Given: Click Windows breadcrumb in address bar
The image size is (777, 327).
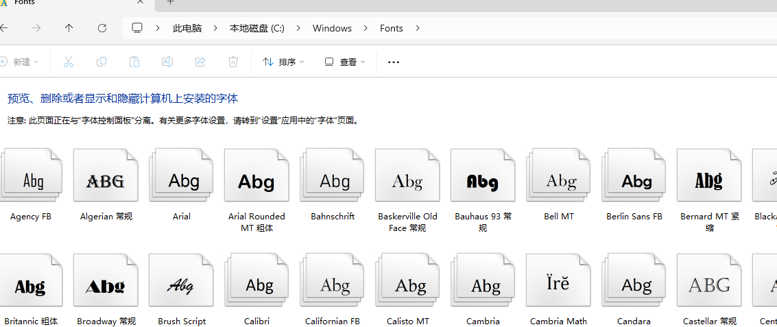Looking at the screenshot, I should [332, 28].
